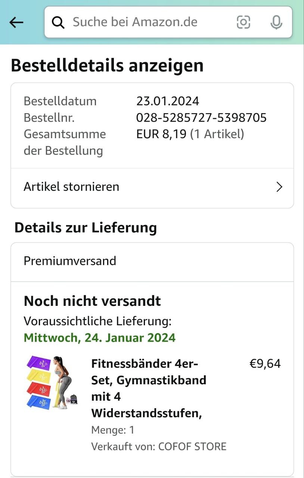304x478 pixels.
Task: Open the camera scan search icon
Action: [x=243, y=22]
